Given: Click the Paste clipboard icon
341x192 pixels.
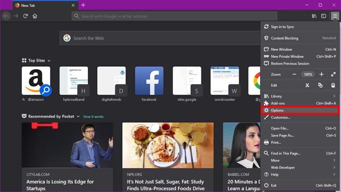Looking at the screenshot, I should click(x=333, y=85).
